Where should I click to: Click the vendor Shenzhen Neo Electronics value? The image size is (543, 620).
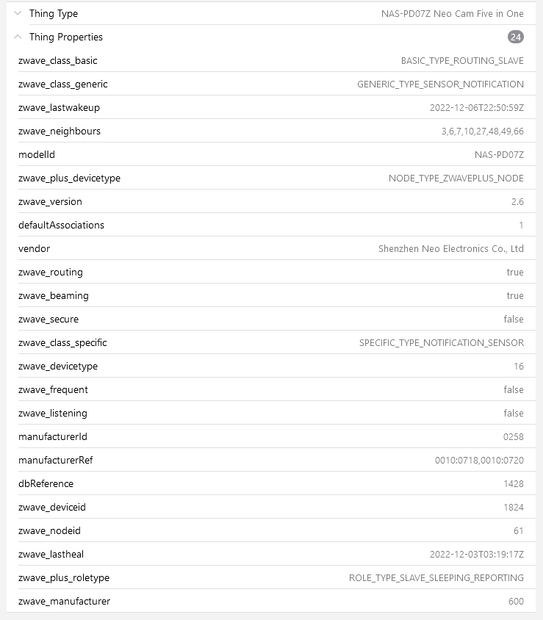450,248
